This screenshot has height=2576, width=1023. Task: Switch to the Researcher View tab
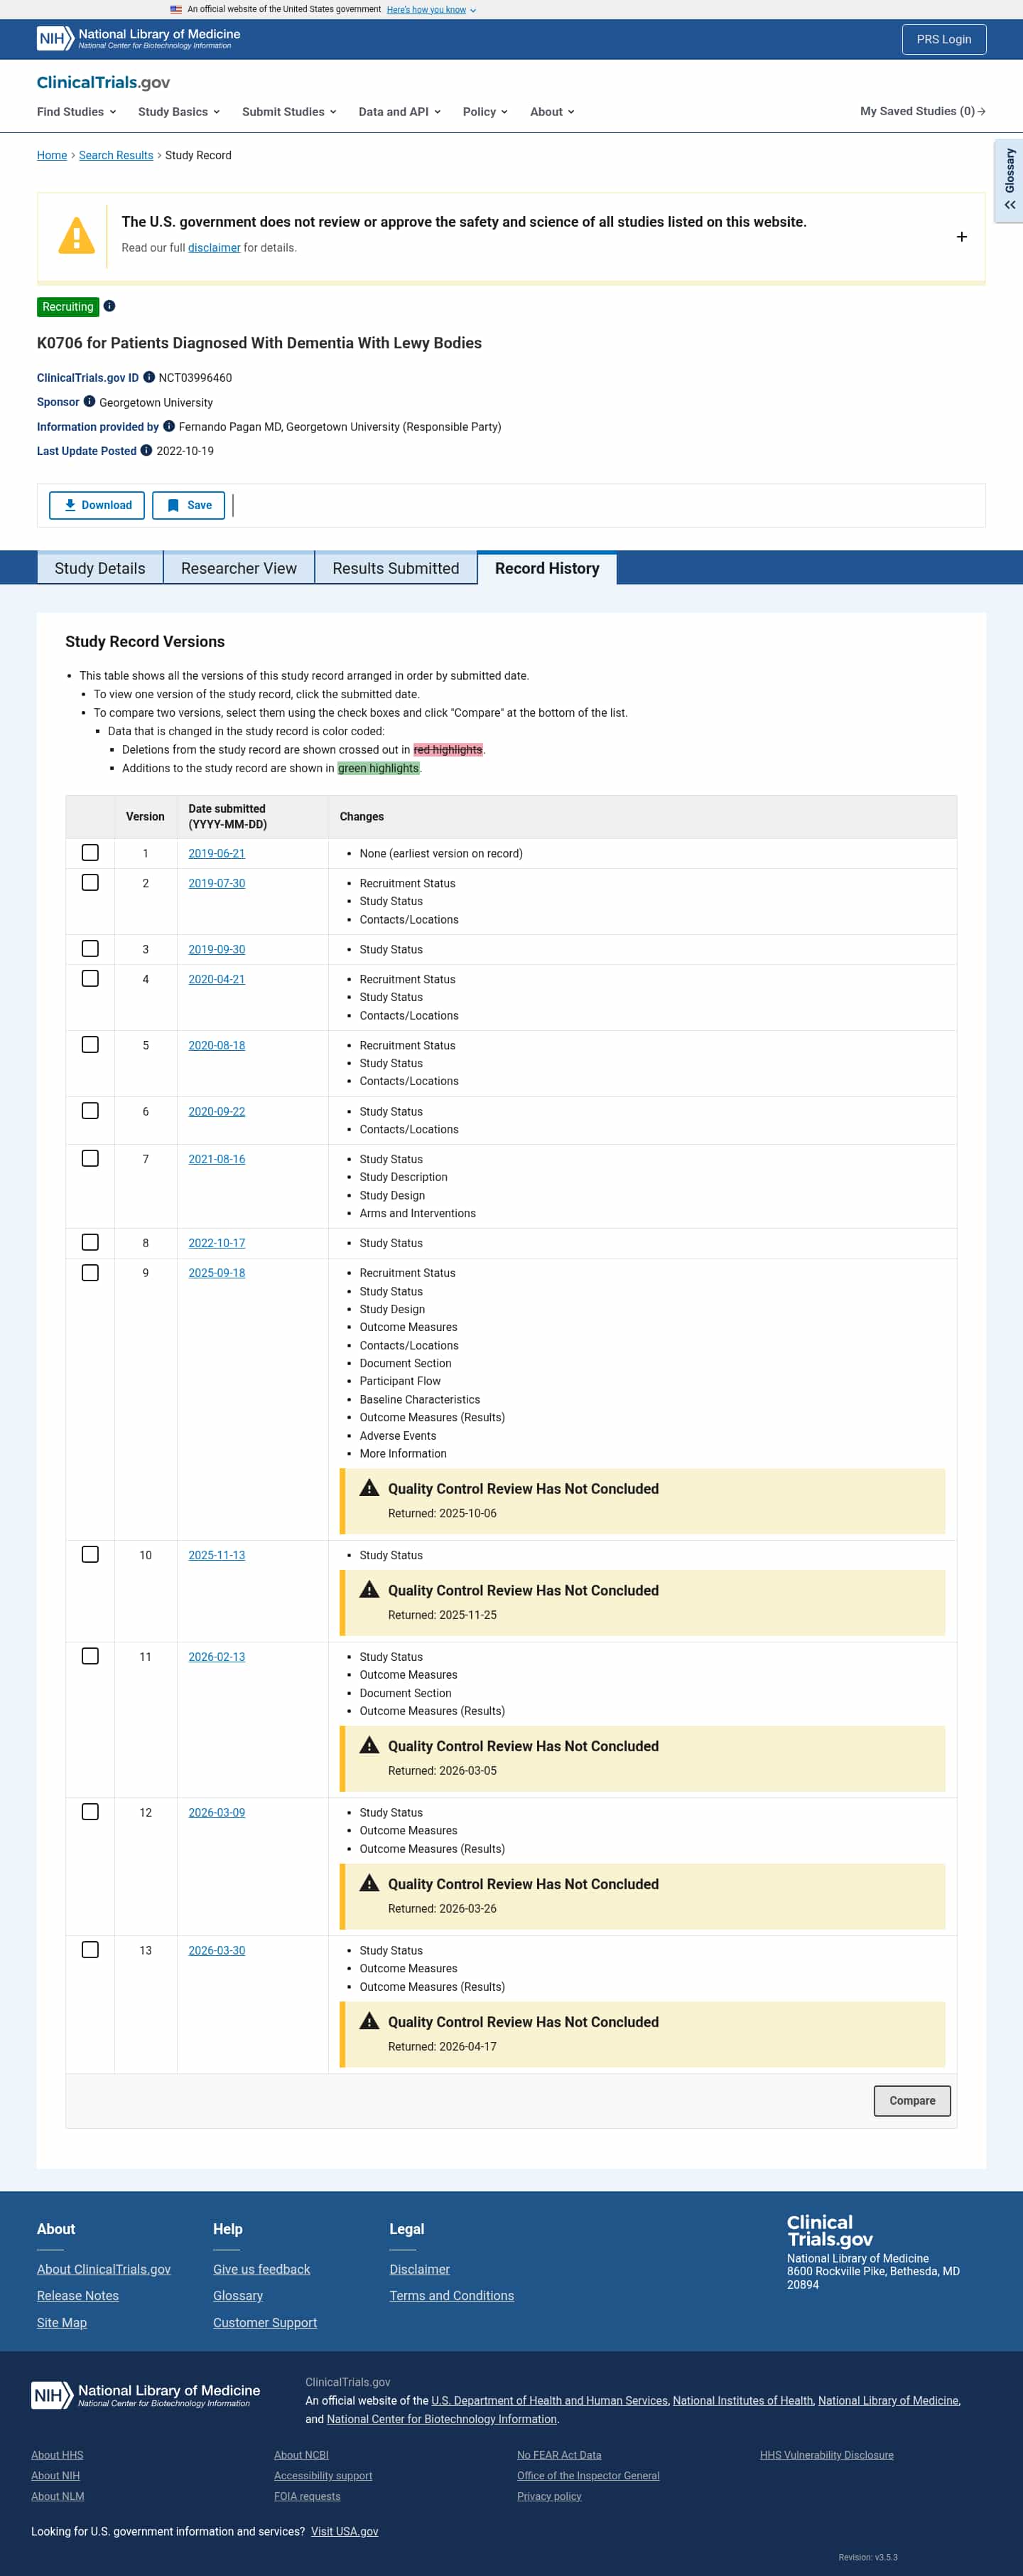coord(239,568)
